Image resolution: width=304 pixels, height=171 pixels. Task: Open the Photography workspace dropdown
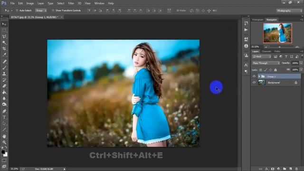(289, 10)
